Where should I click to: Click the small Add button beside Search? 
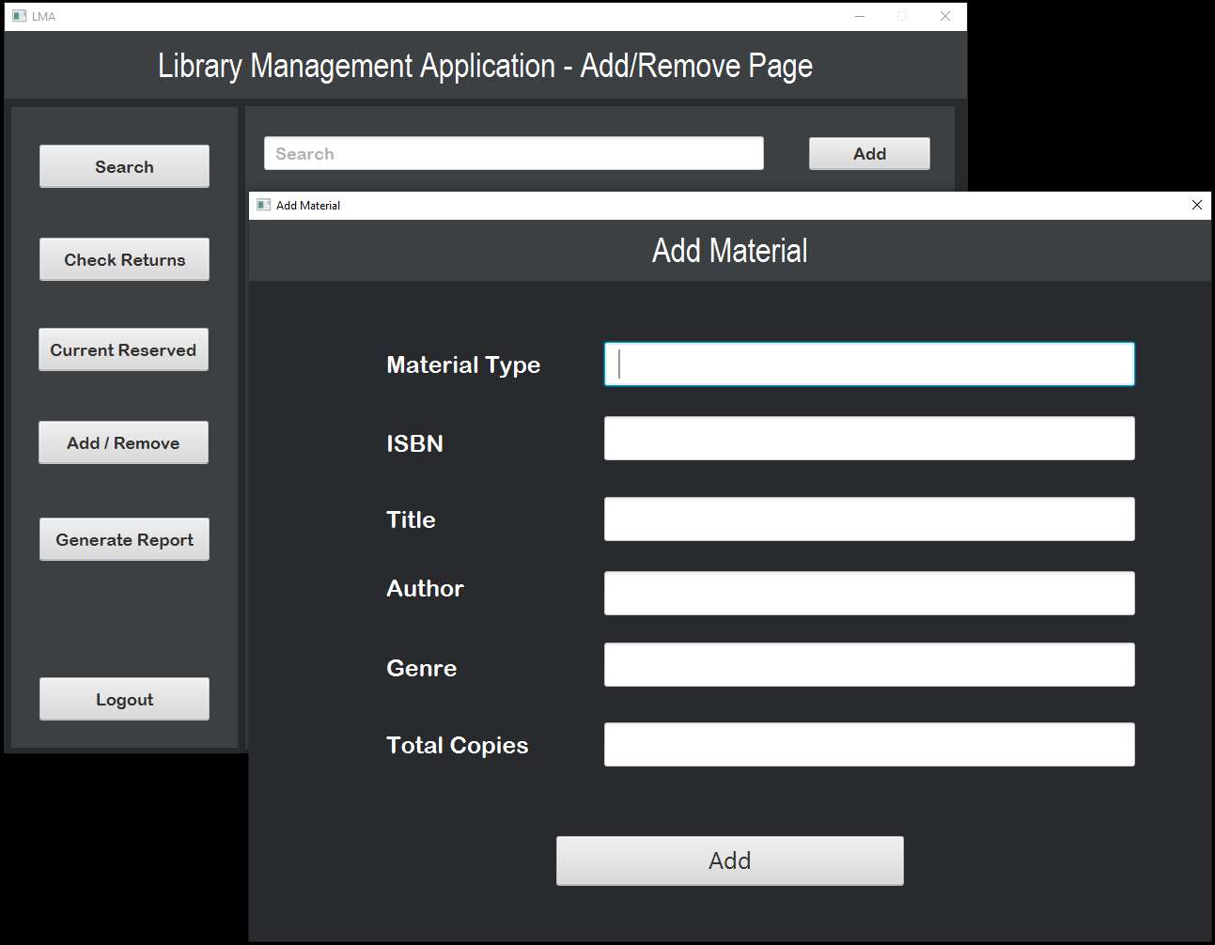[869, 153]
